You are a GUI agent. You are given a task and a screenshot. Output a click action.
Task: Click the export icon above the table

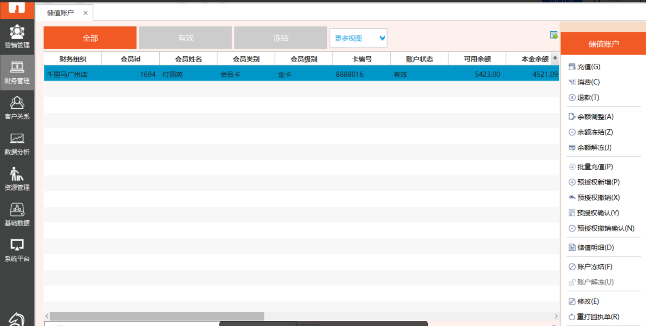[x=553, y=35]
